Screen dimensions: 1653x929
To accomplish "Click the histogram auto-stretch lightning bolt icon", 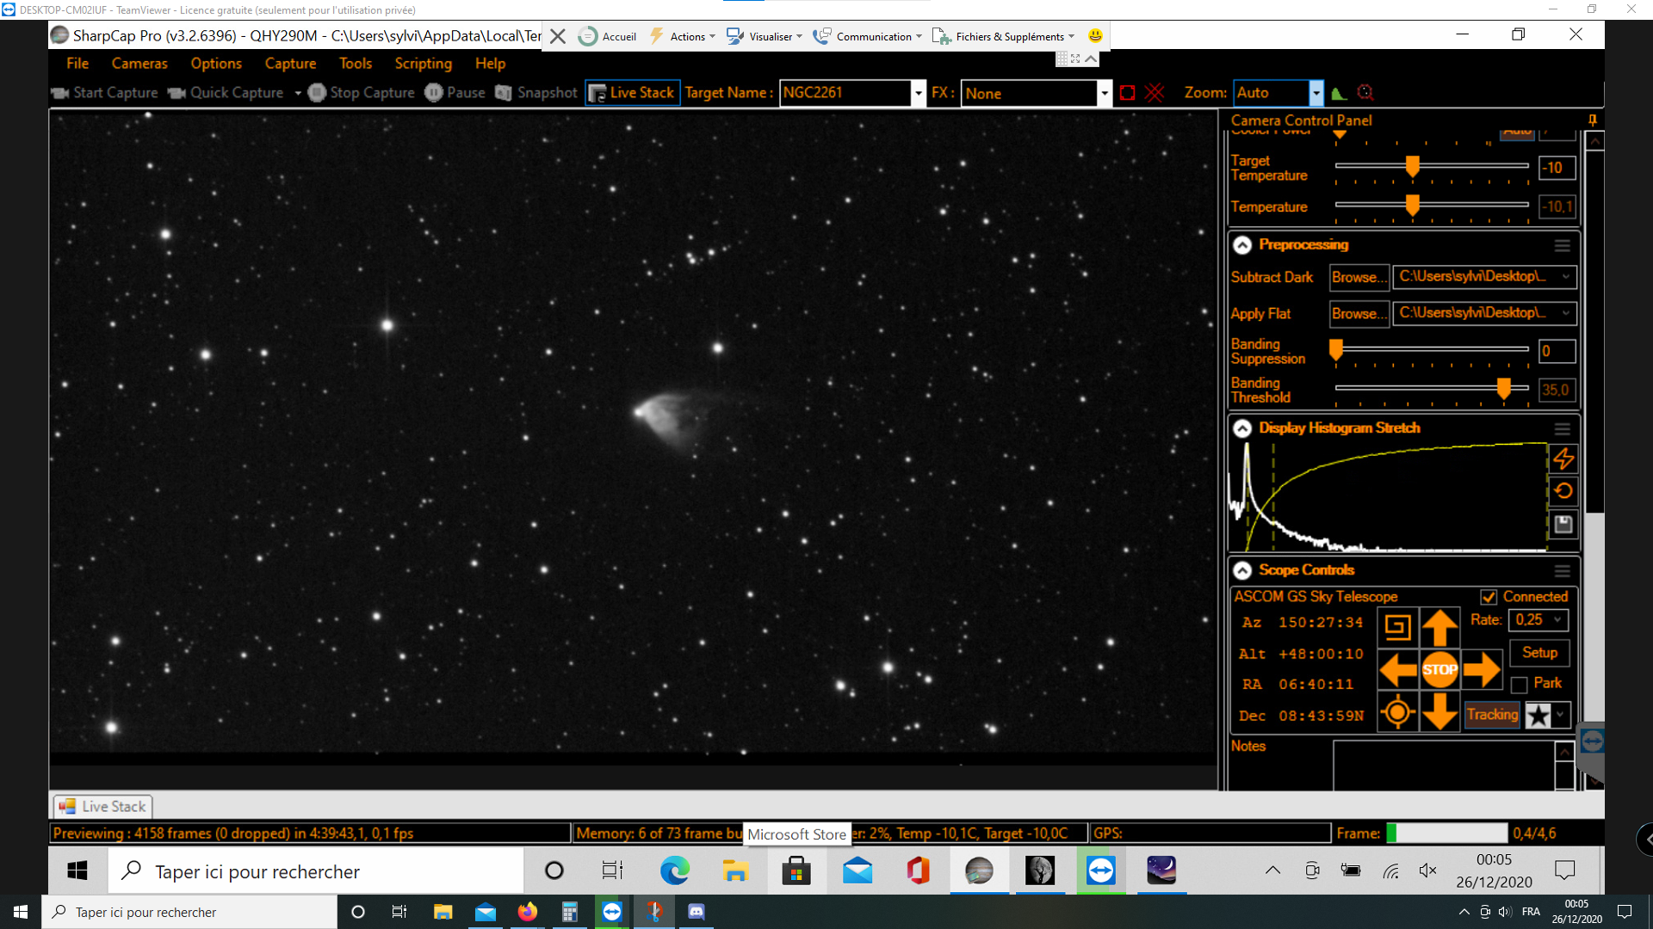I will click(1563, 459).
